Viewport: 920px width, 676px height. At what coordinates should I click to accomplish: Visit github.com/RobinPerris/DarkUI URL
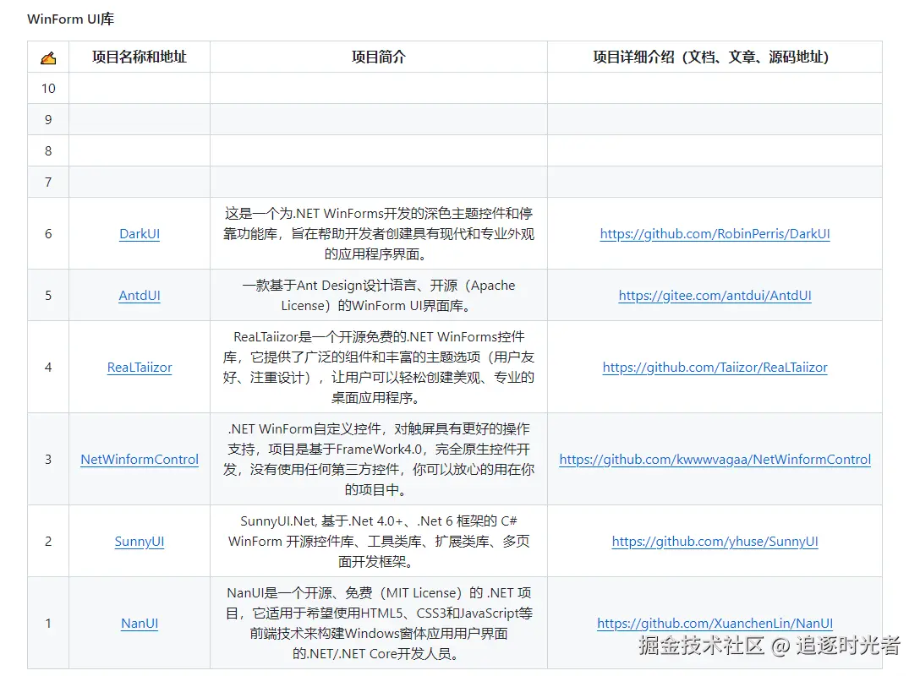715,234
